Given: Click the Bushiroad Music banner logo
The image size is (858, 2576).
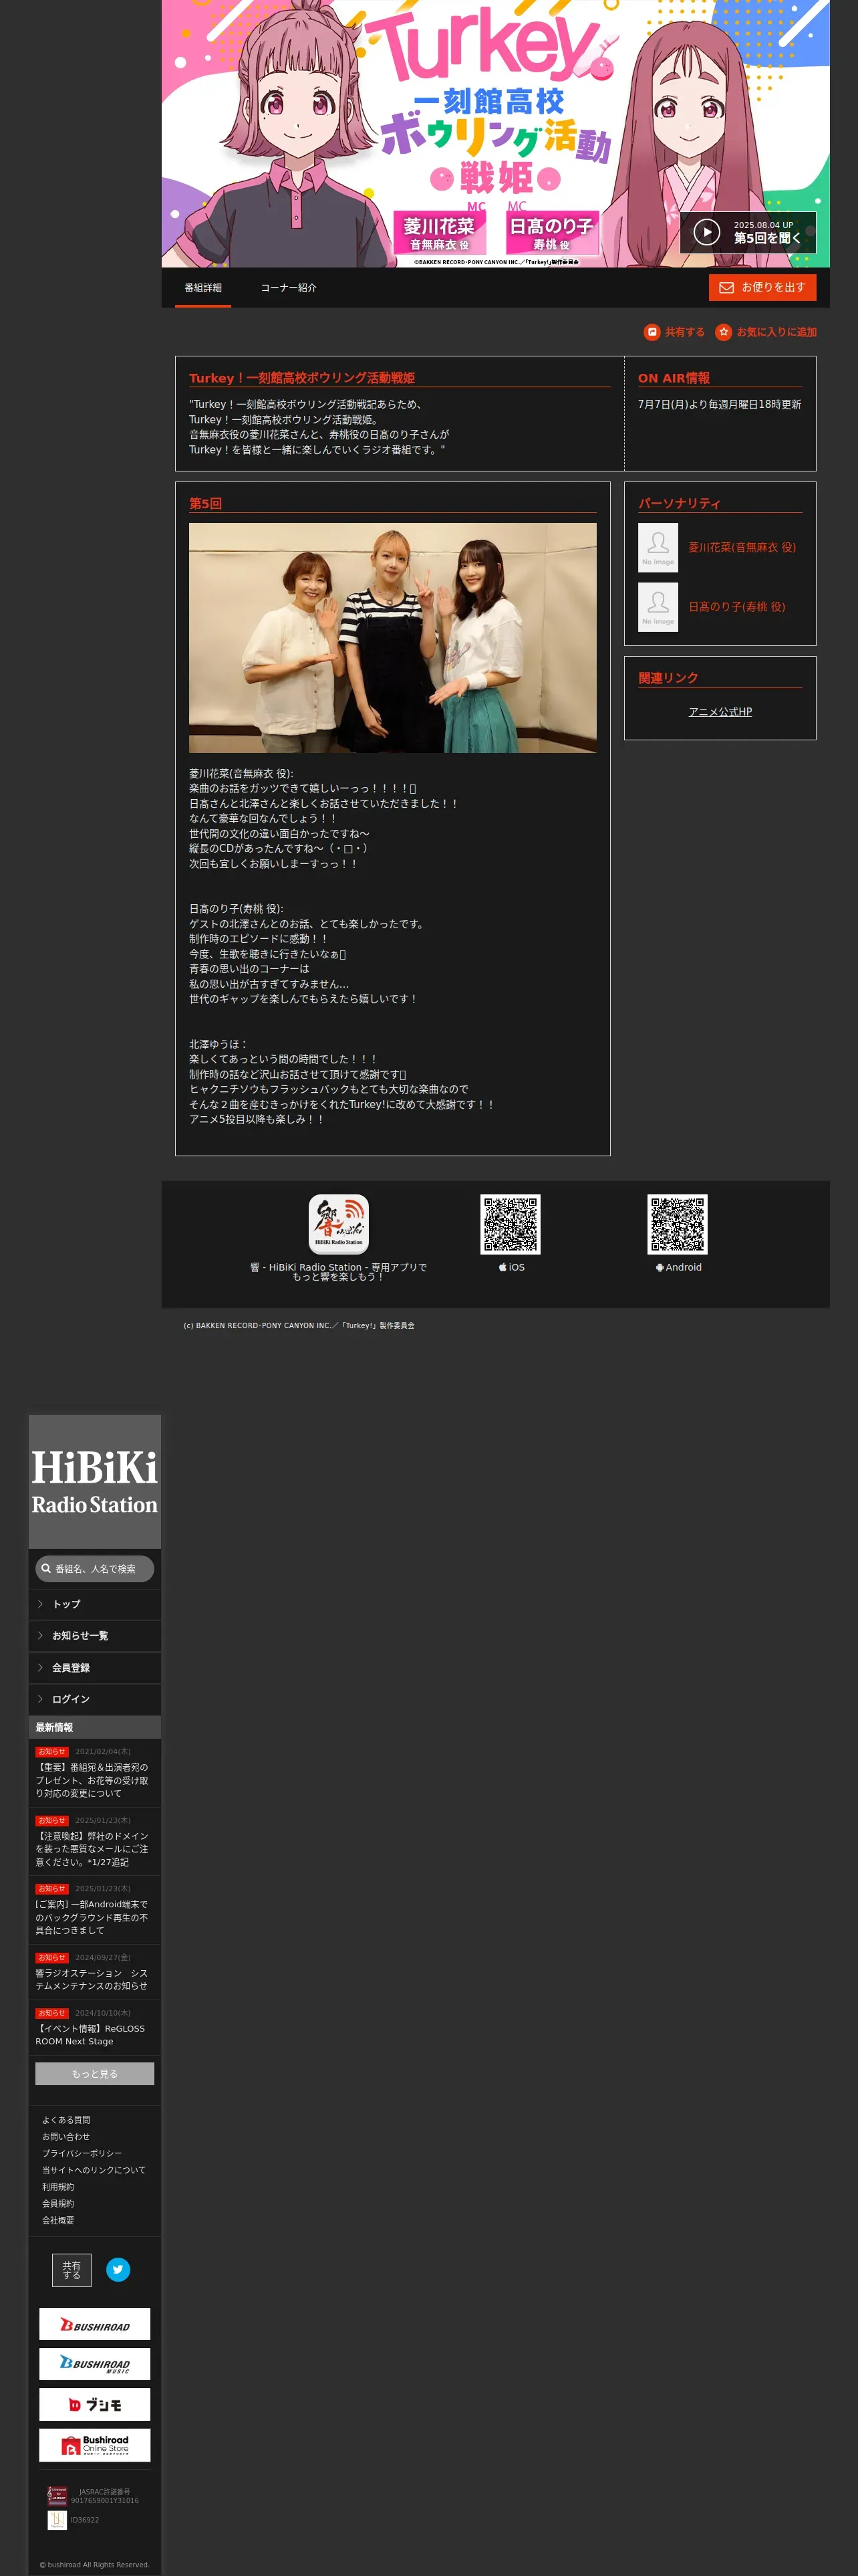Looking at the screenshot, I should click(95, 2364).
